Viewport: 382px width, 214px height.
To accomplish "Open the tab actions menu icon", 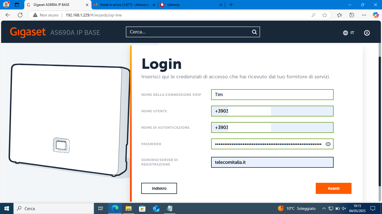I will click(17, 5).
